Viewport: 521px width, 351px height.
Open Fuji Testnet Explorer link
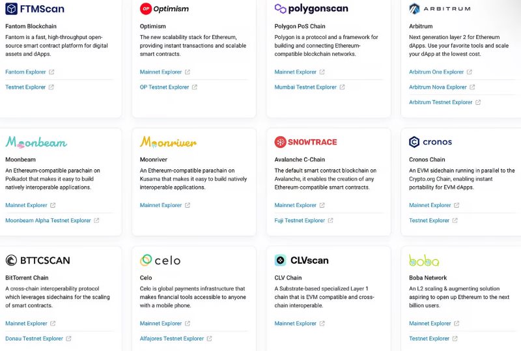coord(300,221)
